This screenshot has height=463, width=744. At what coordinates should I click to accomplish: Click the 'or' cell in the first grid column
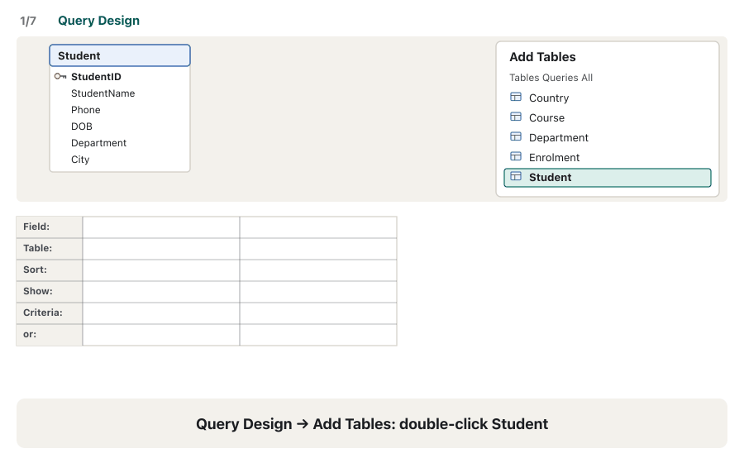click(x=161, y=335)
